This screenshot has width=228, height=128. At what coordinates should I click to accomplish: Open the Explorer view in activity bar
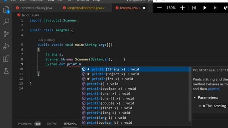click(6, 10)
